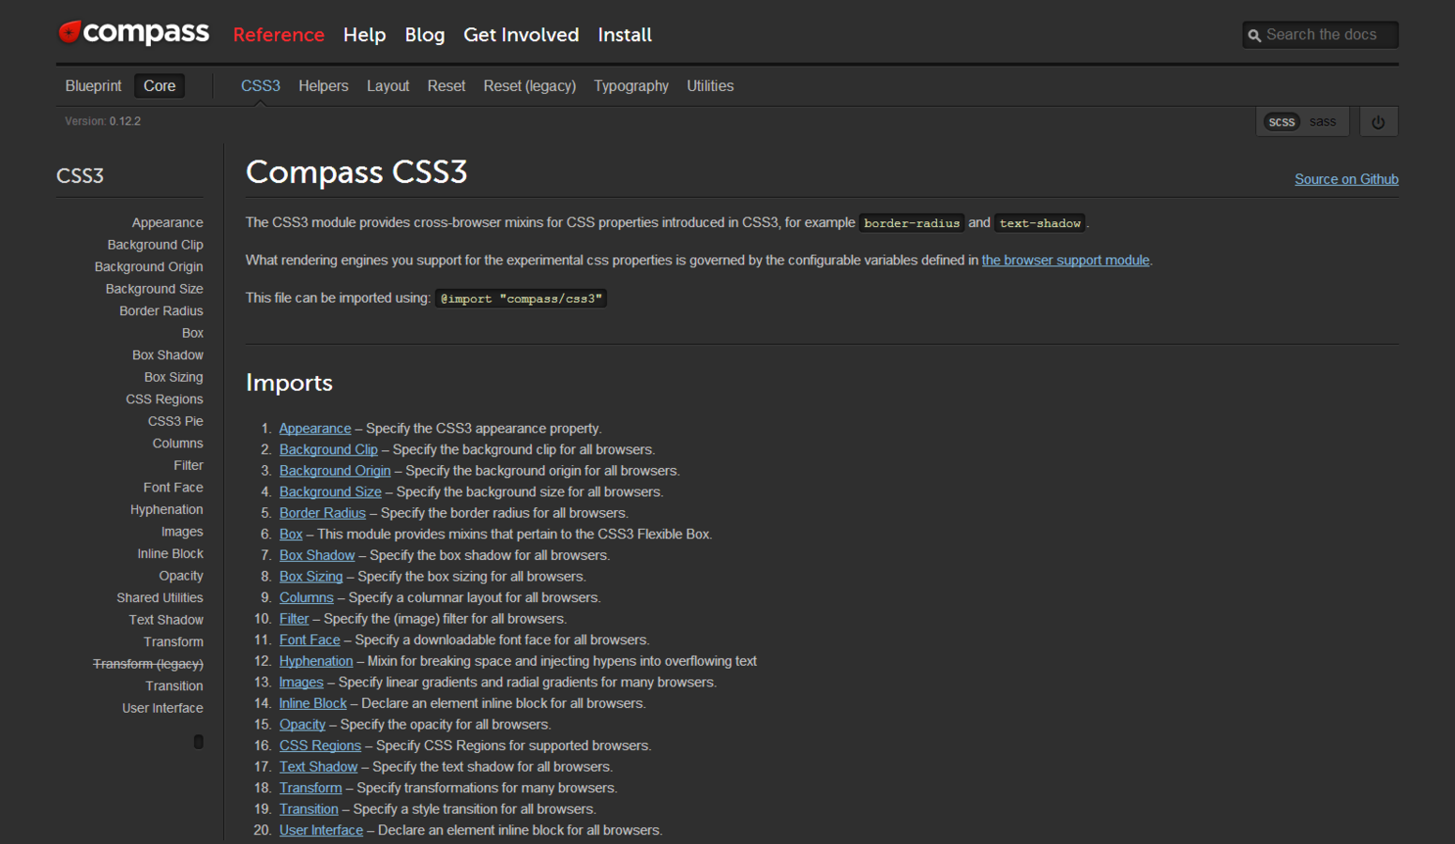This screenshot has width=1455, height=844.
Task: Switch syntax to sass
Action: pyautogui.click(x=1323, y=122)
